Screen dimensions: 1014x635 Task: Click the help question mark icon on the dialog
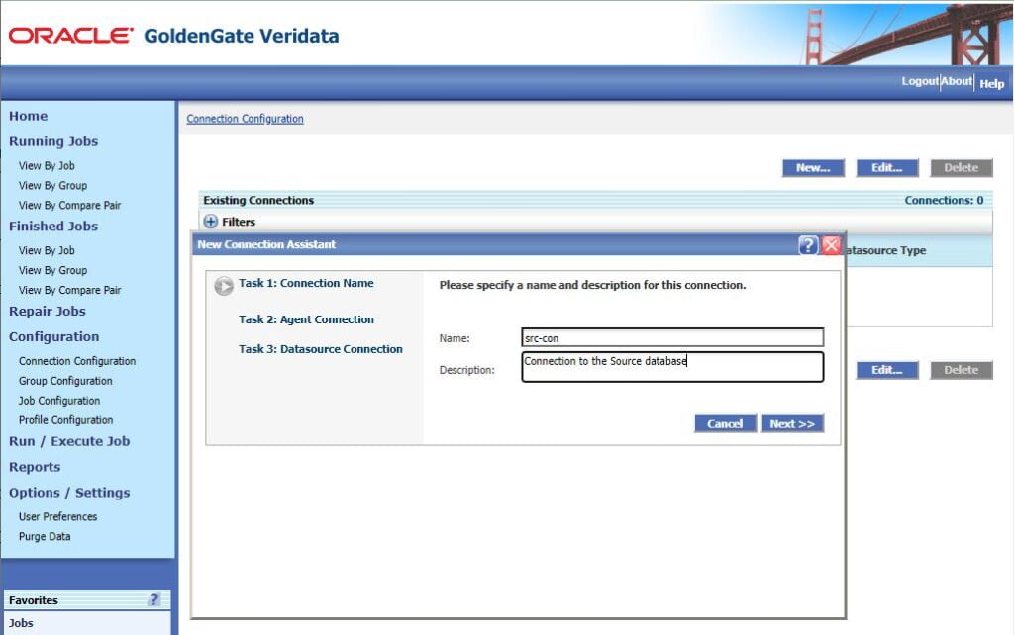point(808,244)
